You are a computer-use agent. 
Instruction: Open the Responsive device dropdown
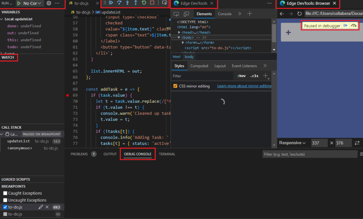point(292,143)
